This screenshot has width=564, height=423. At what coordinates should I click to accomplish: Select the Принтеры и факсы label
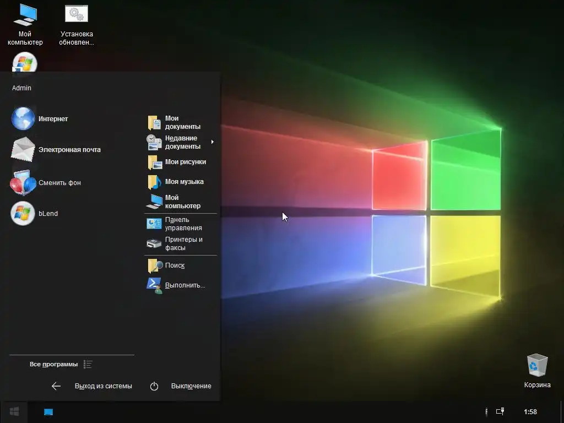[x=184, y=243]
